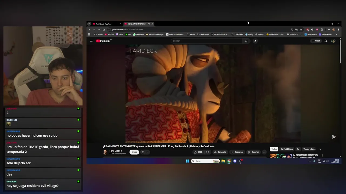346x194 pixels.
Task: Go to YouTube Premium home logo
Action: (x=104, y=41)
